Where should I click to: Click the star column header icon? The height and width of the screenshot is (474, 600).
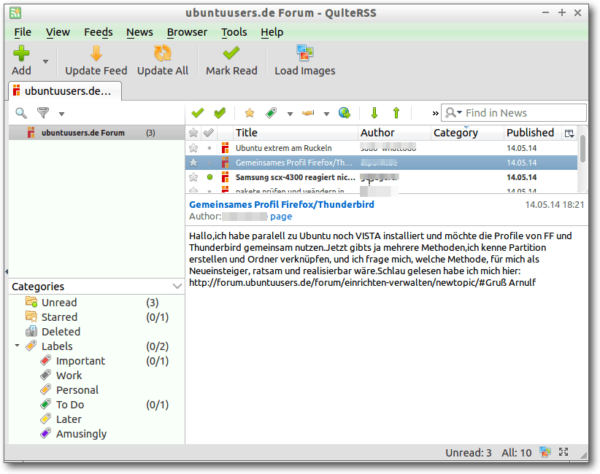click(x=193, y=133)
